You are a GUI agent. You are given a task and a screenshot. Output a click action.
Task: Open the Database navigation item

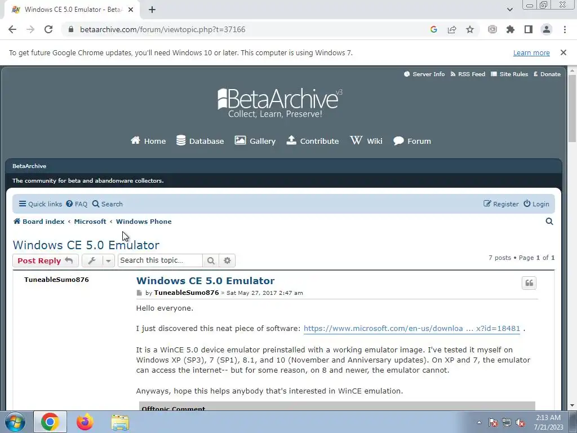[x=200, y=141]
